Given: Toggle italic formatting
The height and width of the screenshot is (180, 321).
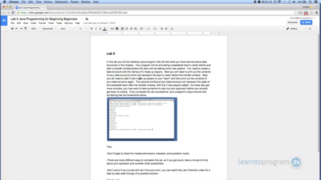Looking at the screenshot, I should tap(96, 29).
